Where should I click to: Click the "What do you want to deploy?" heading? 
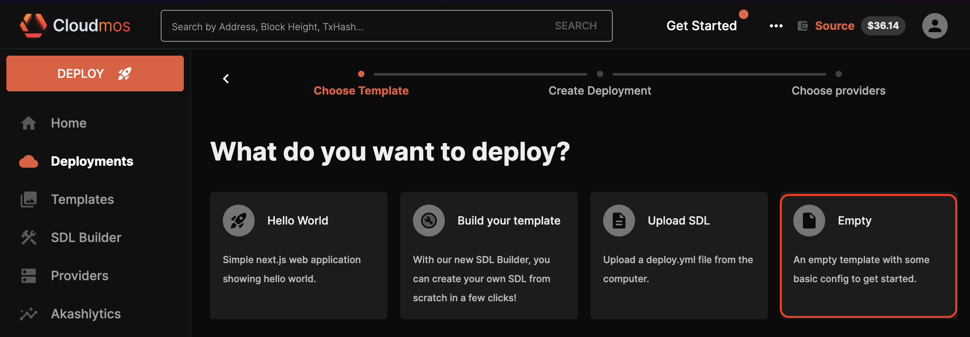[390, 152]
